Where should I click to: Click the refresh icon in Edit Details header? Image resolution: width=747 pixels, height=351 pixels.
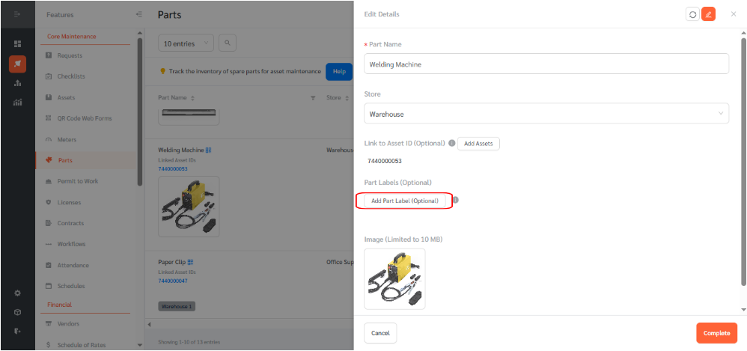[692, 14]
